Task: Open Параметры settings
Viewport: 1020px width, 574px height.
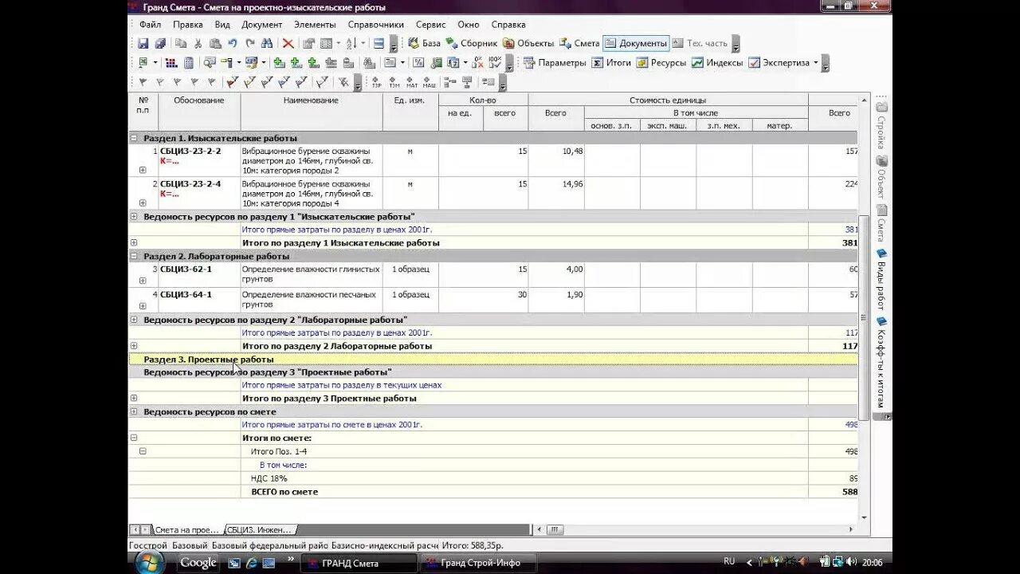Action: (x=555, y=62)
